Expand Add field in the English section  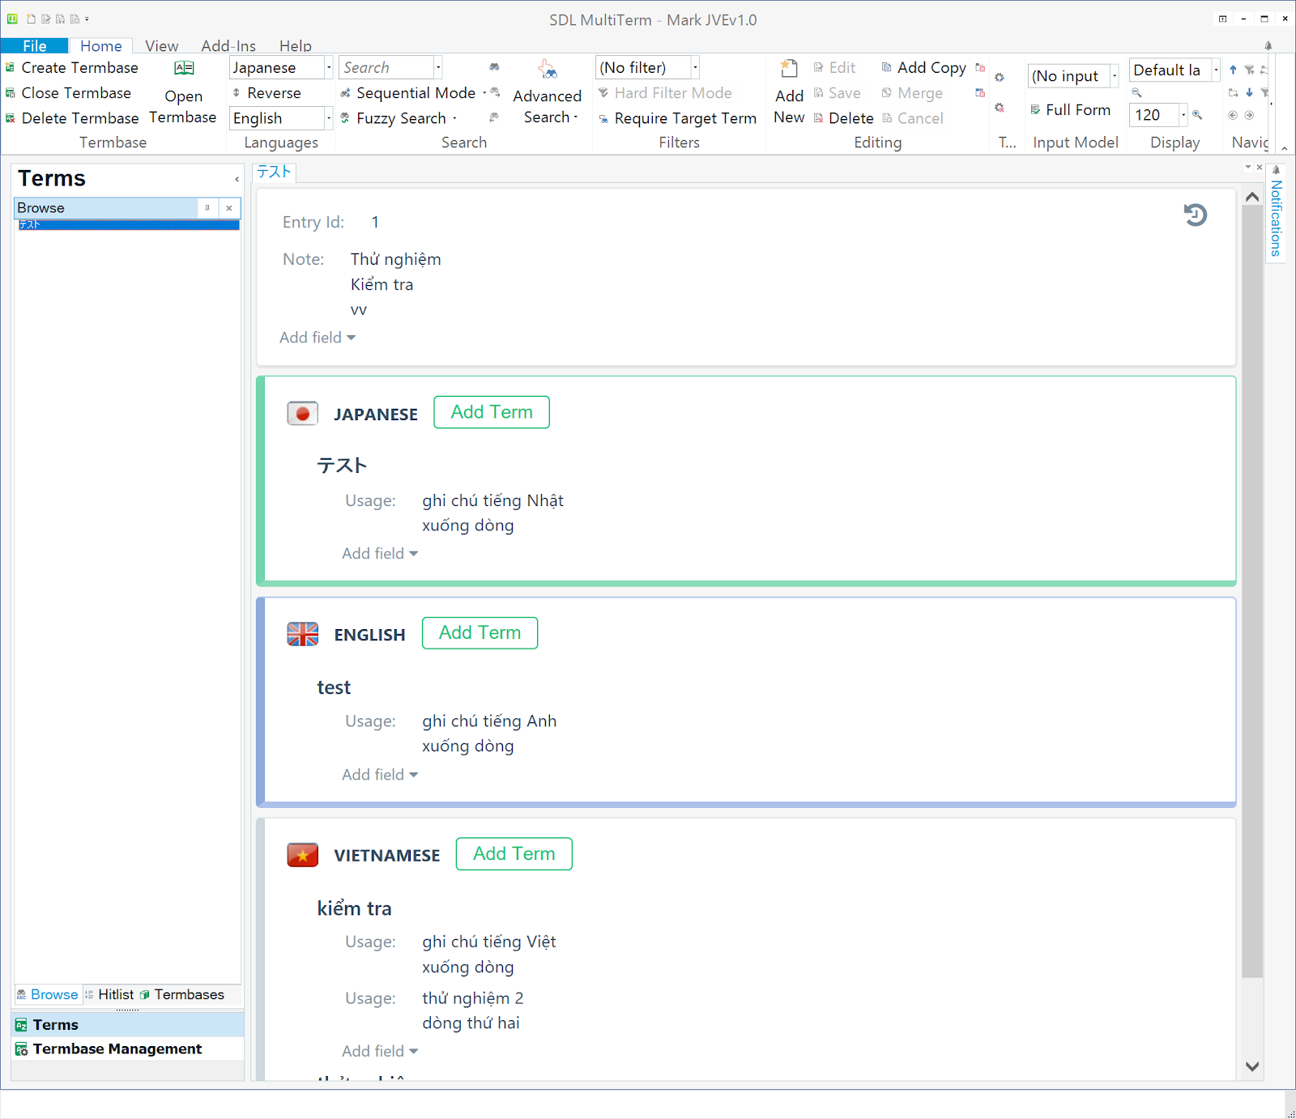(380, 775)
